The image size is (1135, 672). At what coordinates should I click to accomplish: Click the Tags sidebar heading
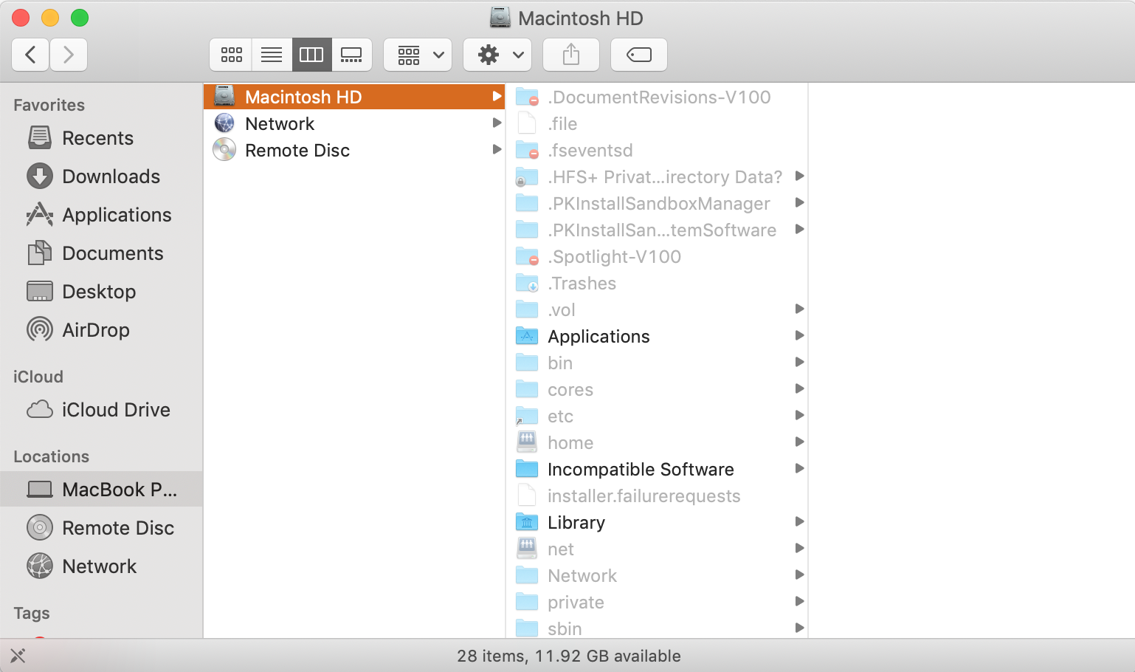tap(32, 613)
